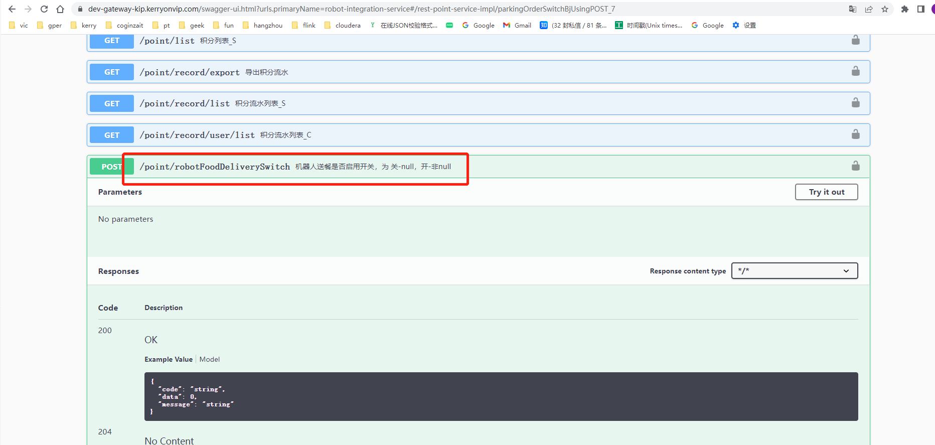Bookmark this page with the star icon
This screenshot has height=445, width=935.
click(885, 9)
